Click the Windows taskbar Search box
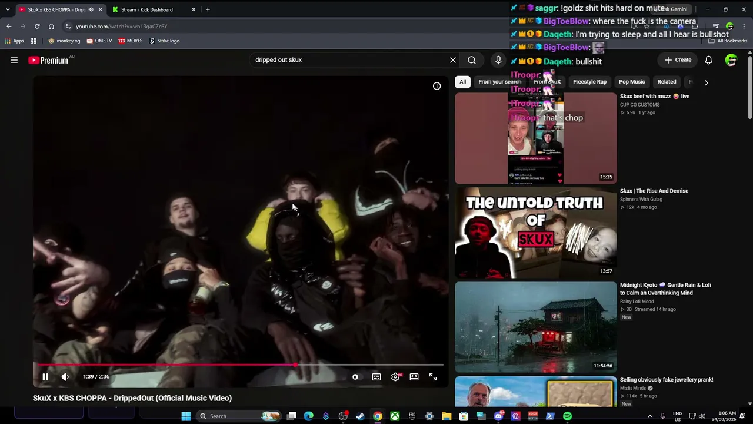The height and width of the screenshot is (424, 753). [239, 416]
